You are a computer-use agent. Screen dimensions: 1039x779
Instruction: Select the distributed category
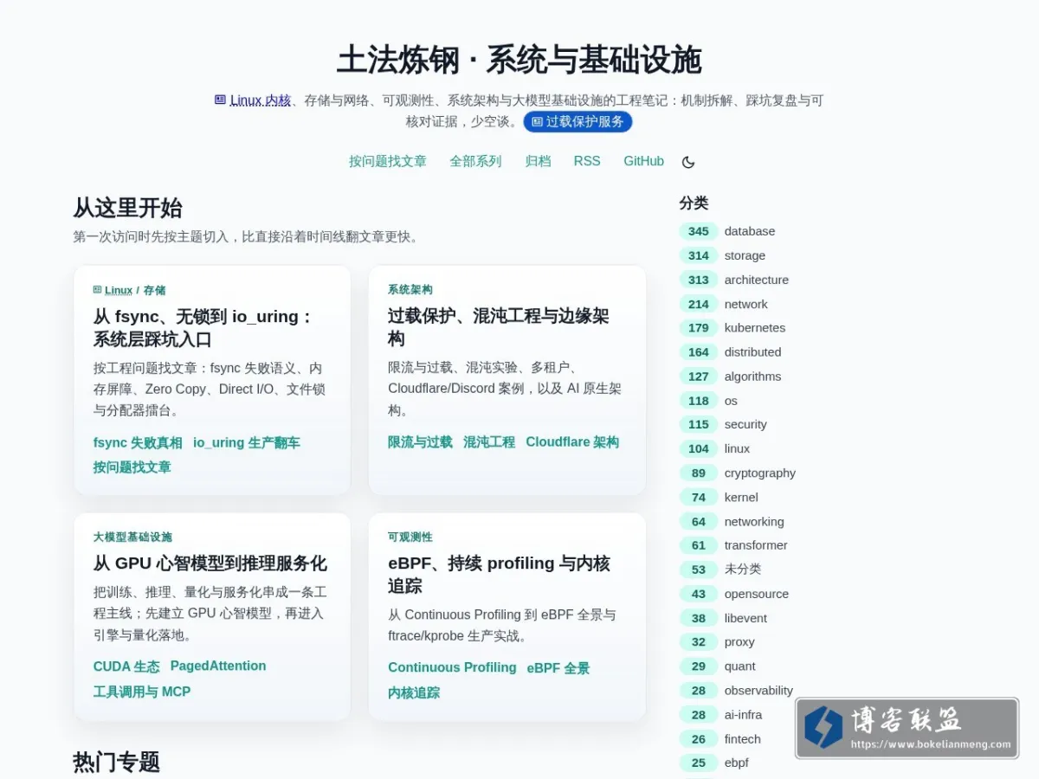[752, 352]
